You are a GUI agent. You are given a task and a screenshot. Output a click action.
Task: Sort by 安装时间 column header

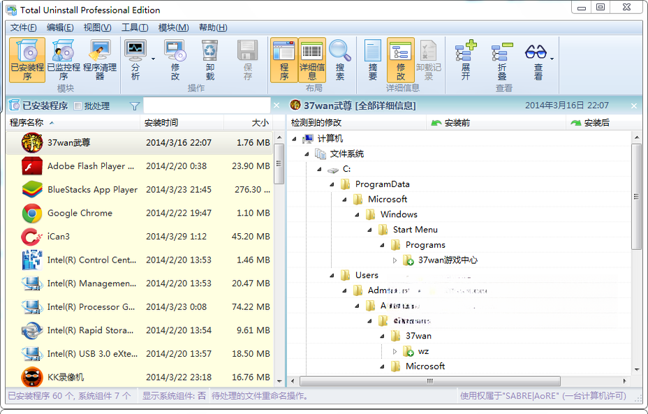tap(182, 123)
